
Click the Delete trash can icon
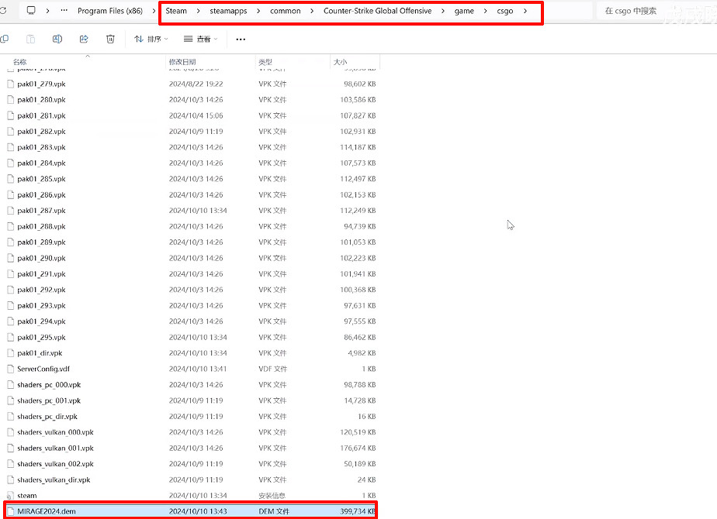click(110, 39)
